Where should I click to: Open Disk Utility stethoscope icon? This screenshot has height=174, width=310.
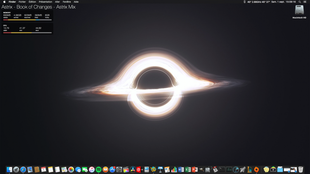208,169
